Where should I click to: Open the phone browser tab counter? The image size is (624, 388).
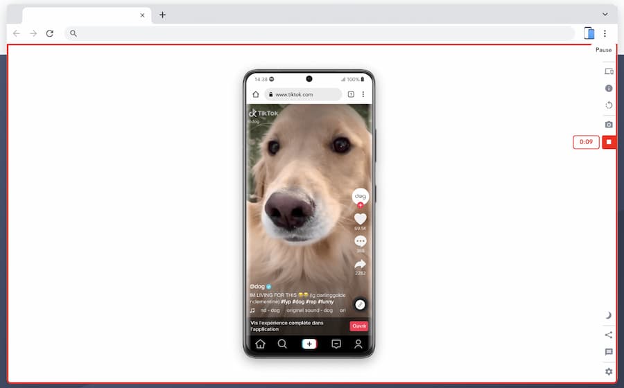[351, 94]
